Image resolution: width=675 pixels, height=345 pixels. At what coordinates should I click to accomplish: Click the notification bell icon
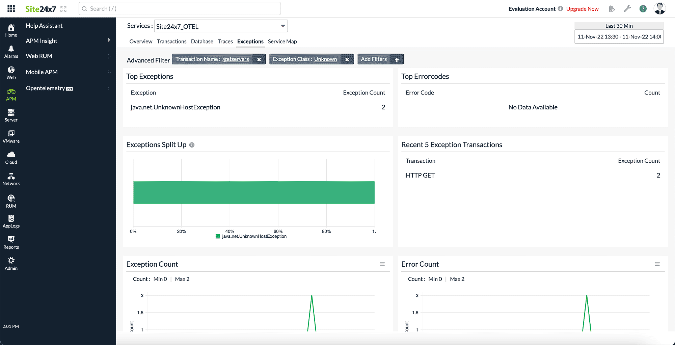tap(612, 9)
